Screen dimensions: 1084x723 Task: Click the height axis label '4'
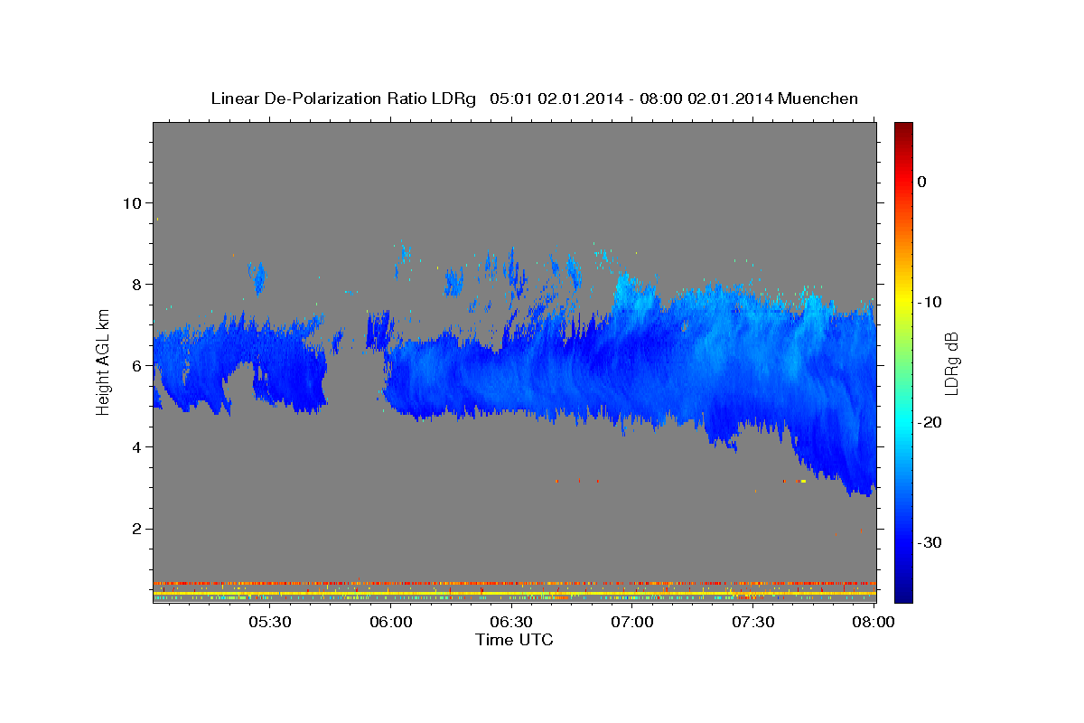click(x=138, y=446)
